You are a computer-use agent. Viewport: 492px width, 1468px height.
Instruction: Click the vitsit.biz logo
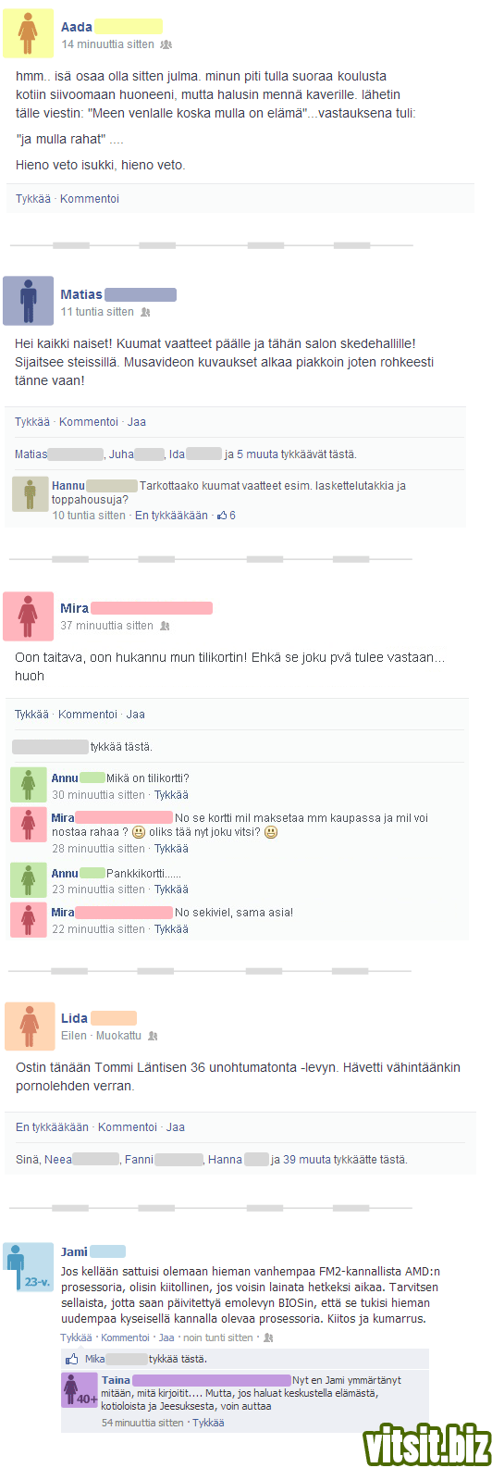pos(426,1444)
